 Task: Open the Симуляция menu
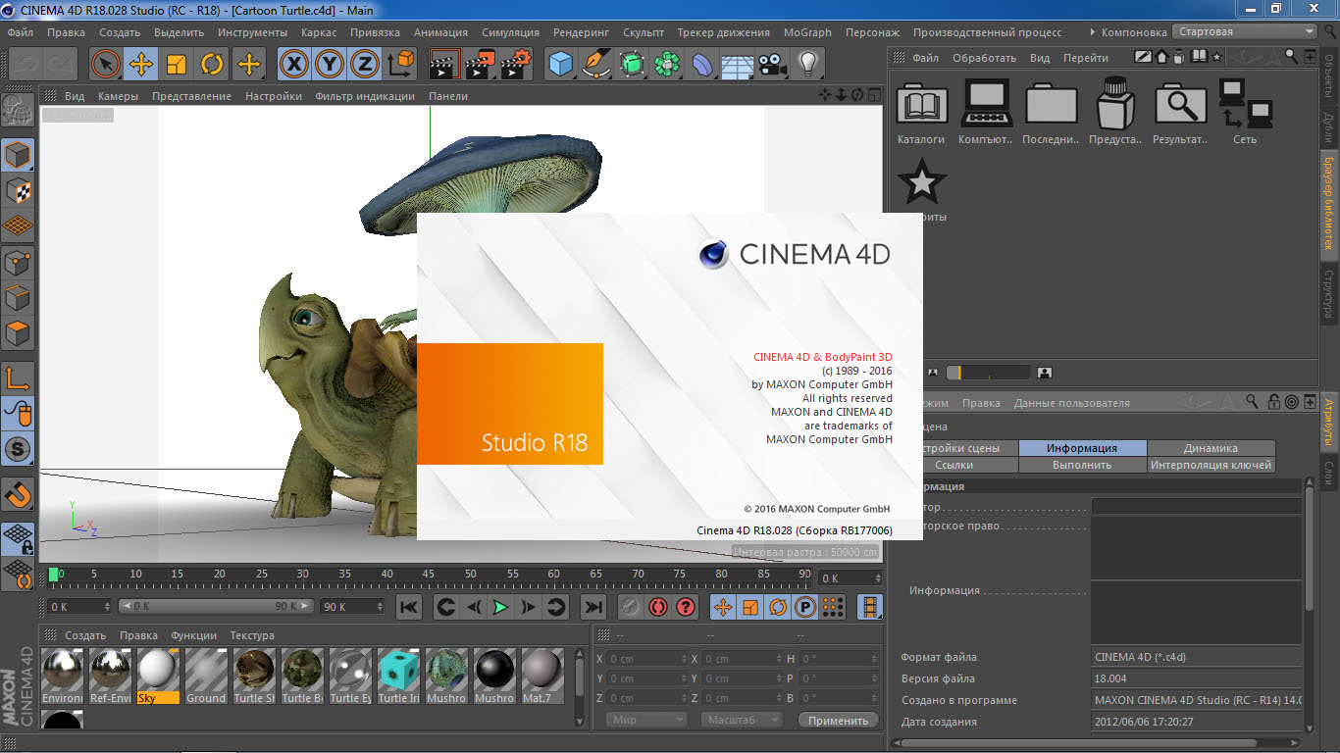point(510,32)
